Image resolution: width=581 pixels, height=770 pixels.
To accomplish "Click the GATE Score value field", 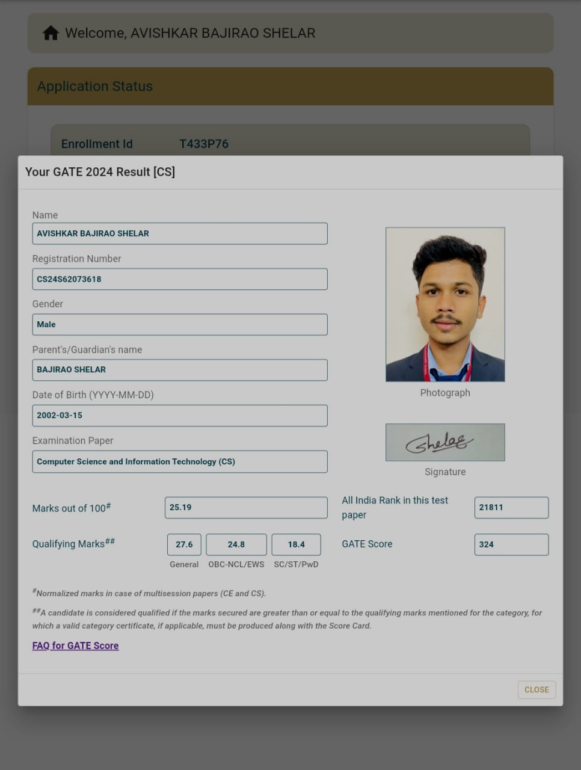I will [511, 544].
